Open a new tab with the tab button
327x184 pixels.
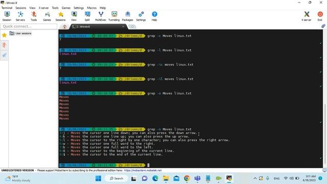coord(132,27)
